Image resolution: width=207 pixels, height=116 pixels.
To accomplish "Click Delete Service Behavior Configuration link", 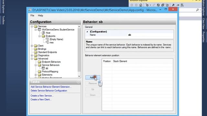I will (49, 91).
